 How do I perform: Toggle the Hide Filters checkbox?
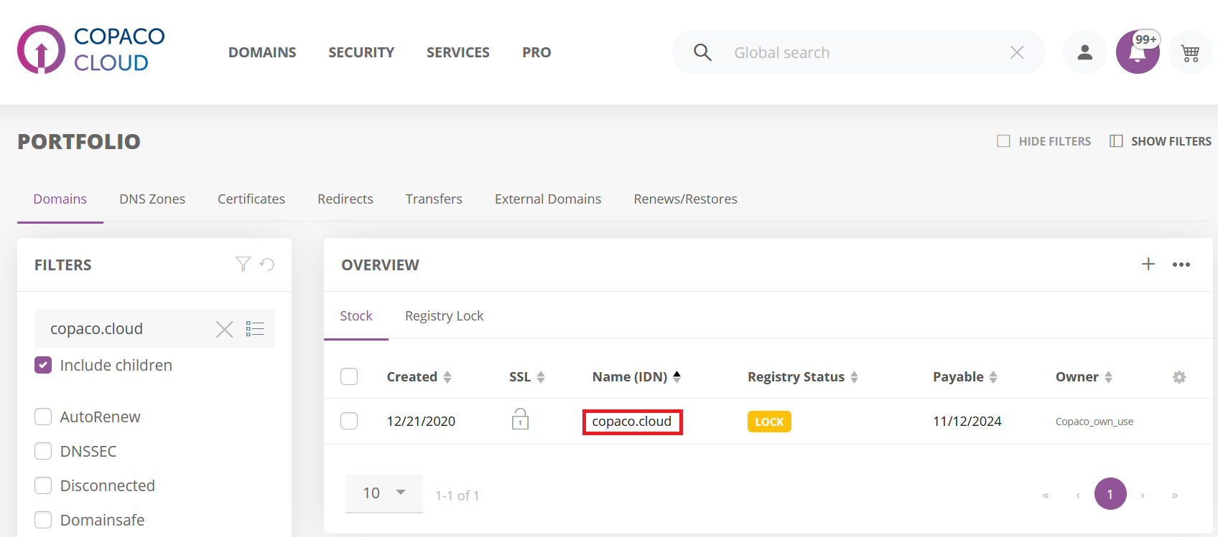[x=1003, y=141]
